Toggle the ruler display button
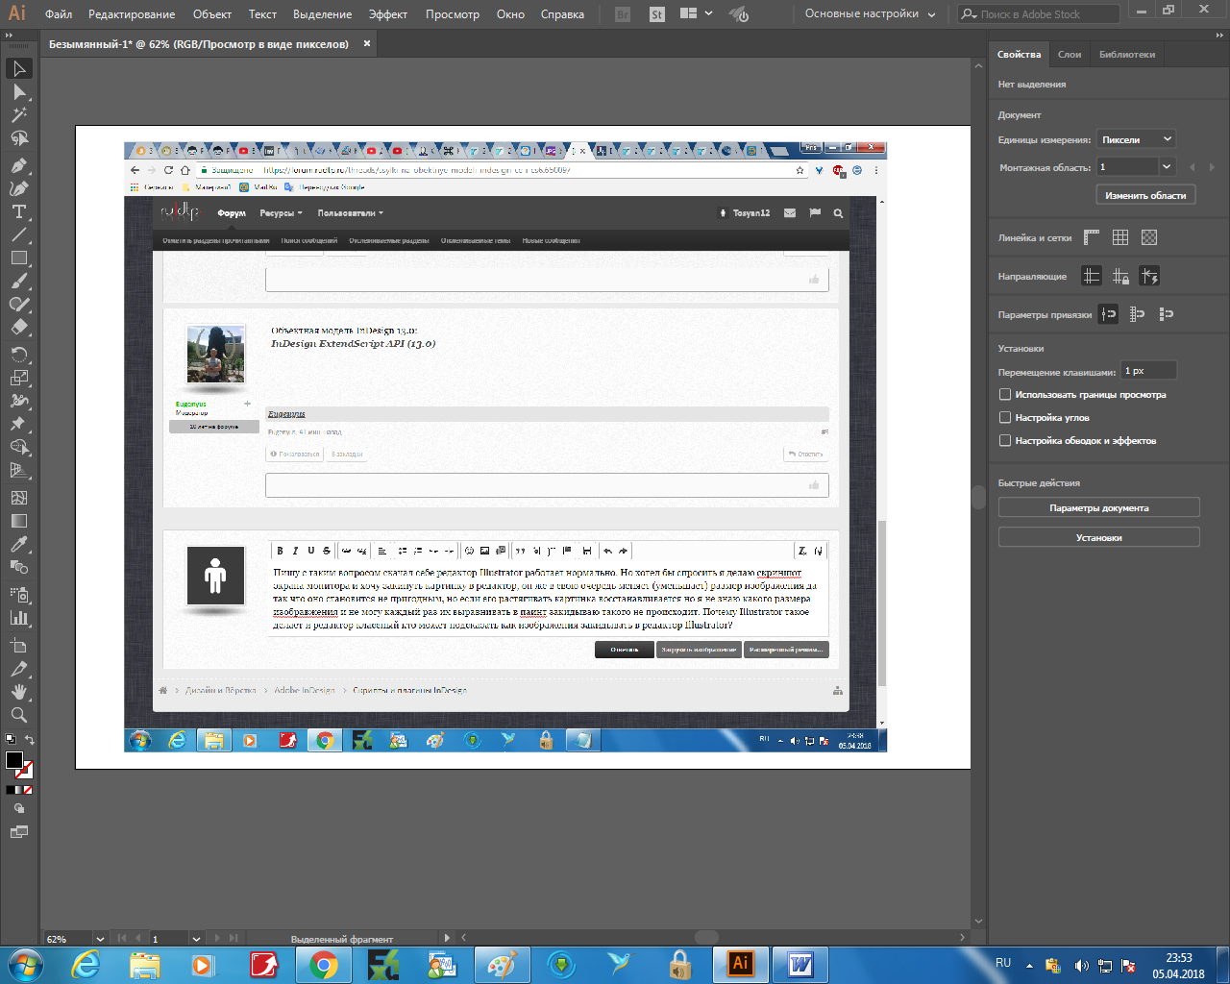The height and width of the screenshot is (984, 1230). pos(1092,237)
